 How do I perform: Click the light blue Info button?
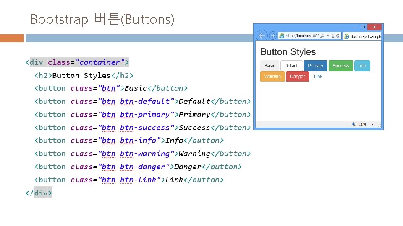click(x=362, y=66)
